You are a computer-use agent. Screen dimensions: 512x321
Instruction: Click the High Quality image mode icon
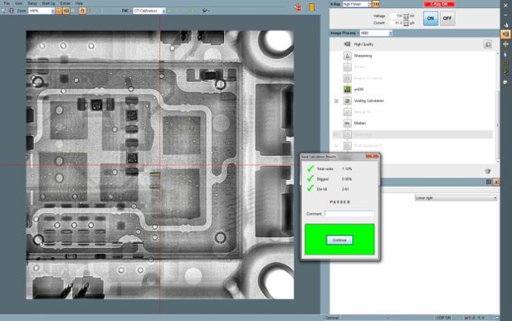point(347,44)
